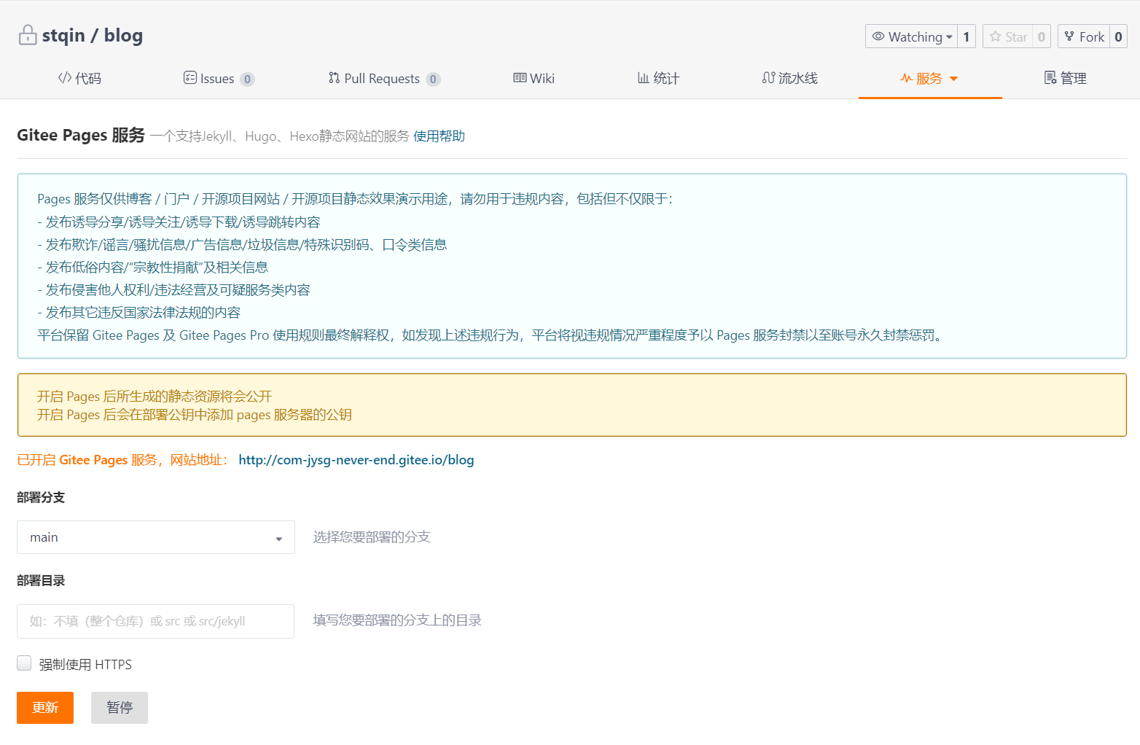Click the pipeline icon for 流水线
Image resolution: width=1140 pixels, height=745 pixels.
pyautogui.click(x=768, y=78)
